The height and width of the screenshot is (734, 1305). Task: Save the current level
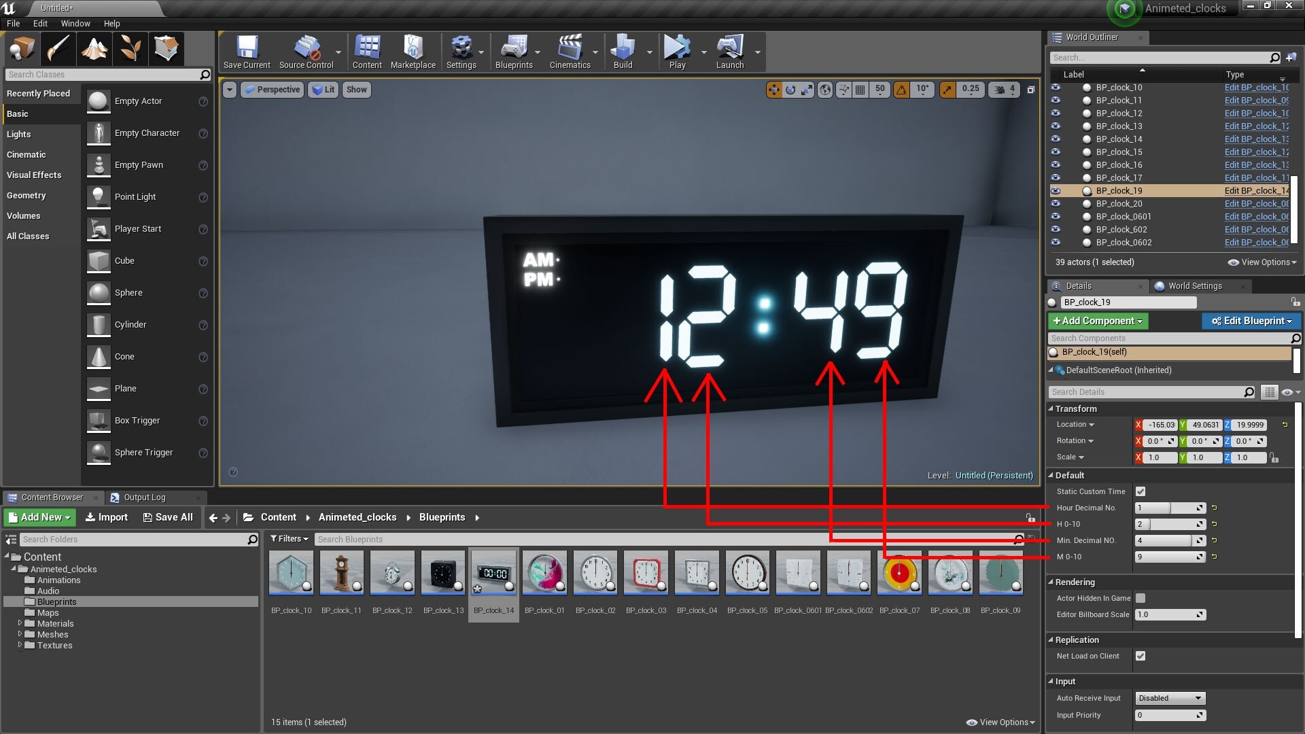click(x=247, y=51)
